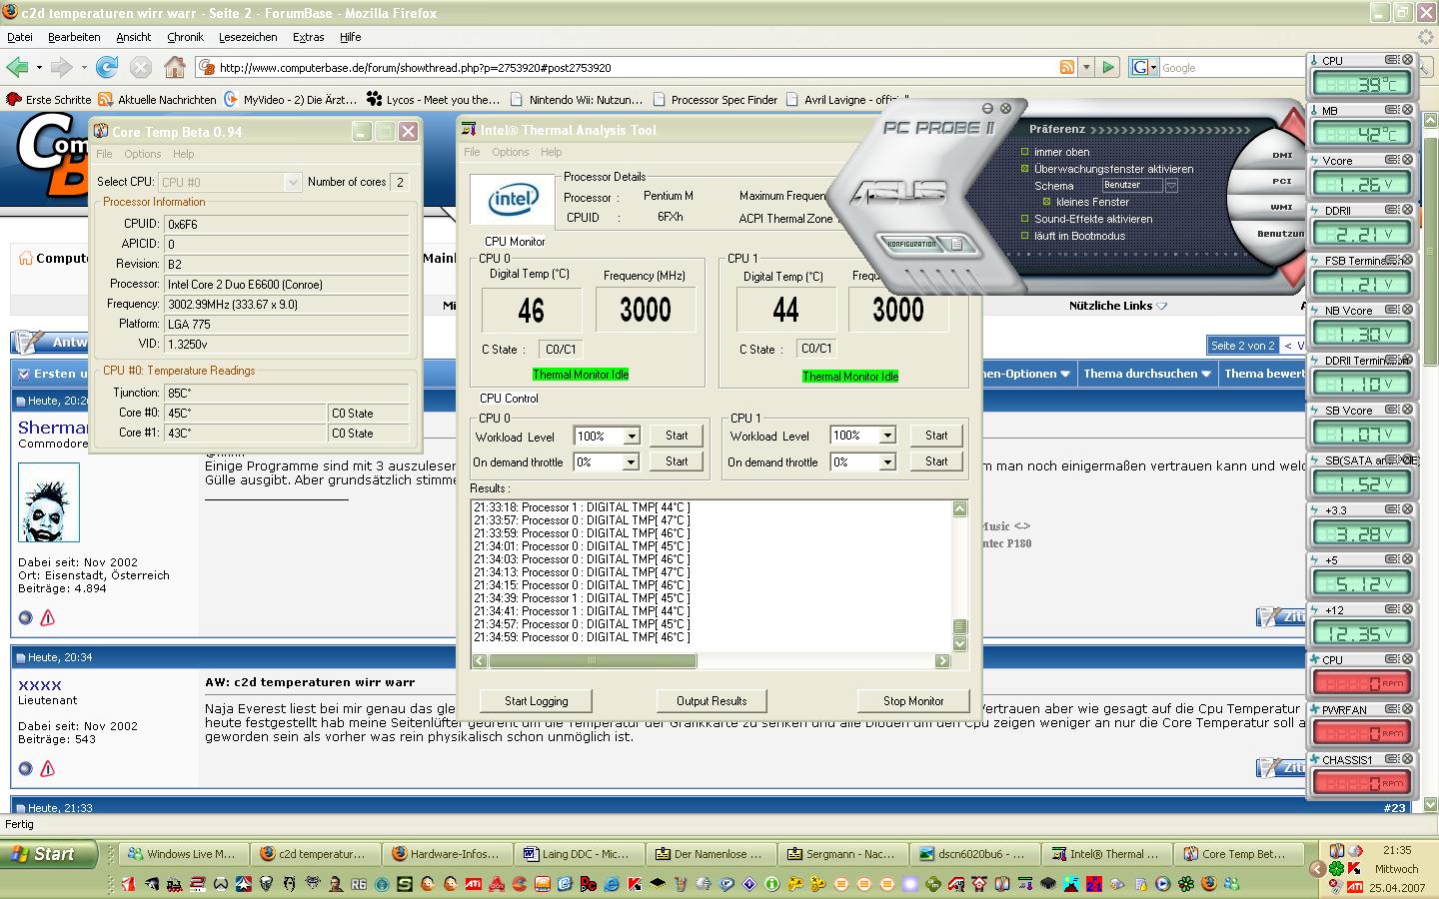Enable 'immer oben' checkbox in PC Probe
The image size is (1439, 899).
coord(1024,152)
